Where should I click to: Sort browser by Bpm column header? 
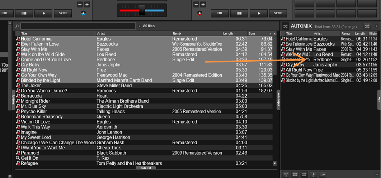(260, 34)
